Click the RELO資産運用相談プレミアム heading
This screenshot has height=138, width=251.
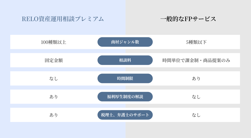point(63,19)
